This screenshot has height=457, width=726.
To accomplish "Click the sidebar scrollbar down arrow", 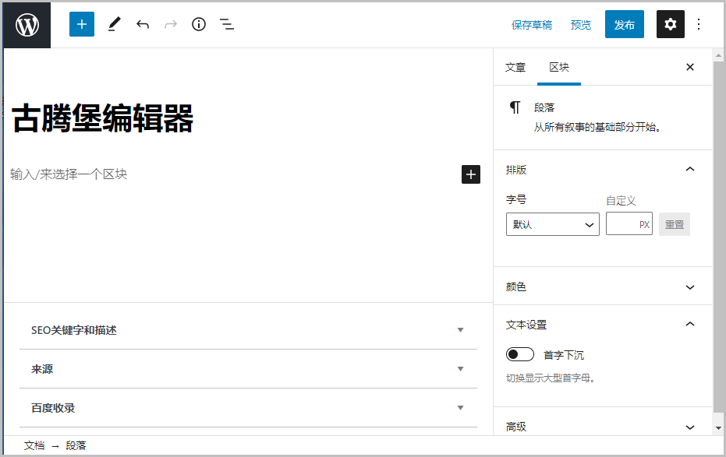I will pos(718,428).
